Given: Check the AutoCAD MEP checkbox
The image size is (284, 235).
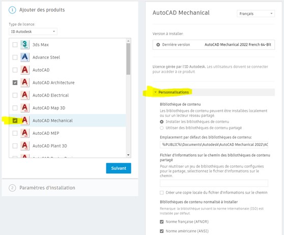Looking at the screenshot, I should 15,133.
